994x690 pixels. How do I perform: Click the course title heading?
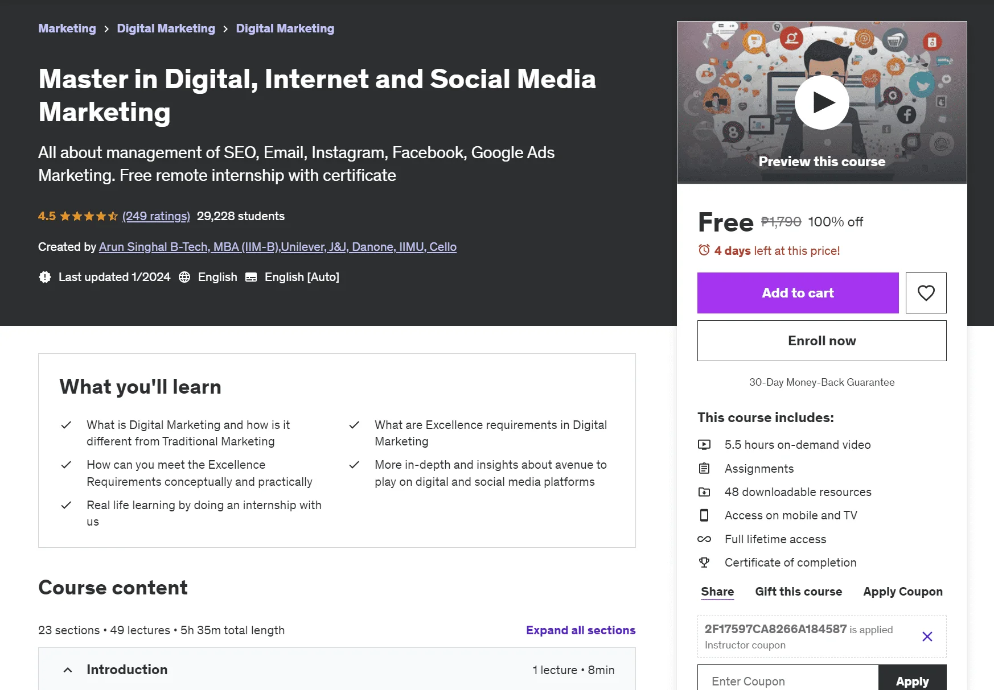[317, 96]
